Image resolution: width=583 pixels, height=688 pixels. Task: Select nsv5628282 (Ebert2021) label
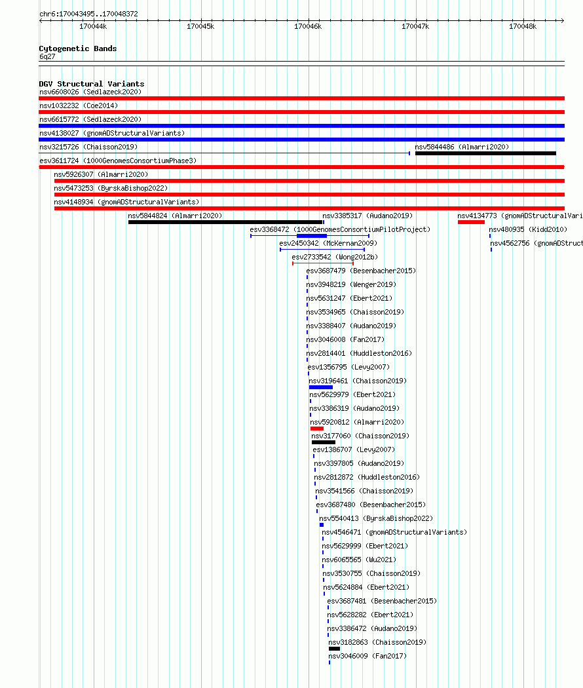pyautogui.click(x=370, y=615)
